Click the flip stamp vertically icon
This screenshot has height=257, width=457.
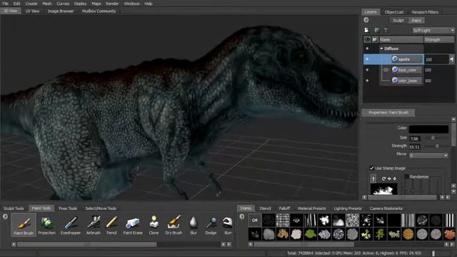tap(395, 178)
